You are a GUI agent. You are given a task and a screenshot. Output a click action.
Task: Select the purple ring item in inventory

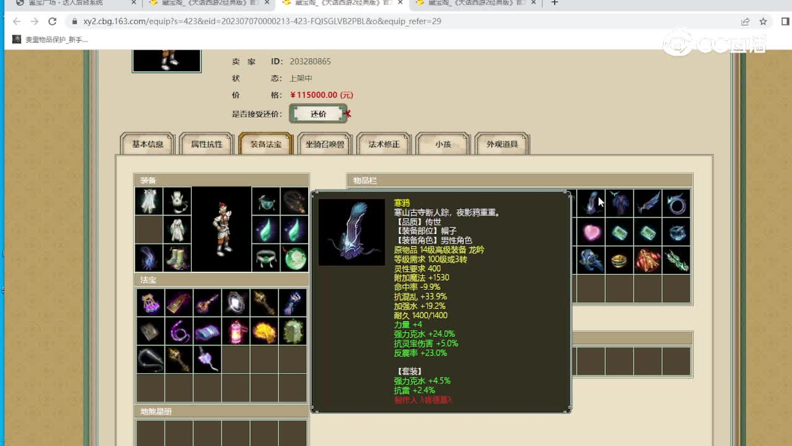click(x=676, y=204)
